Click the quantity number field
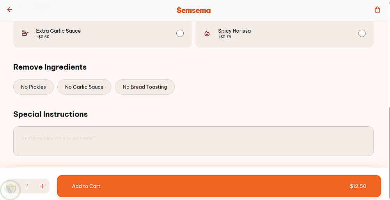The image size is (390, 200). [x=28, y=186]
